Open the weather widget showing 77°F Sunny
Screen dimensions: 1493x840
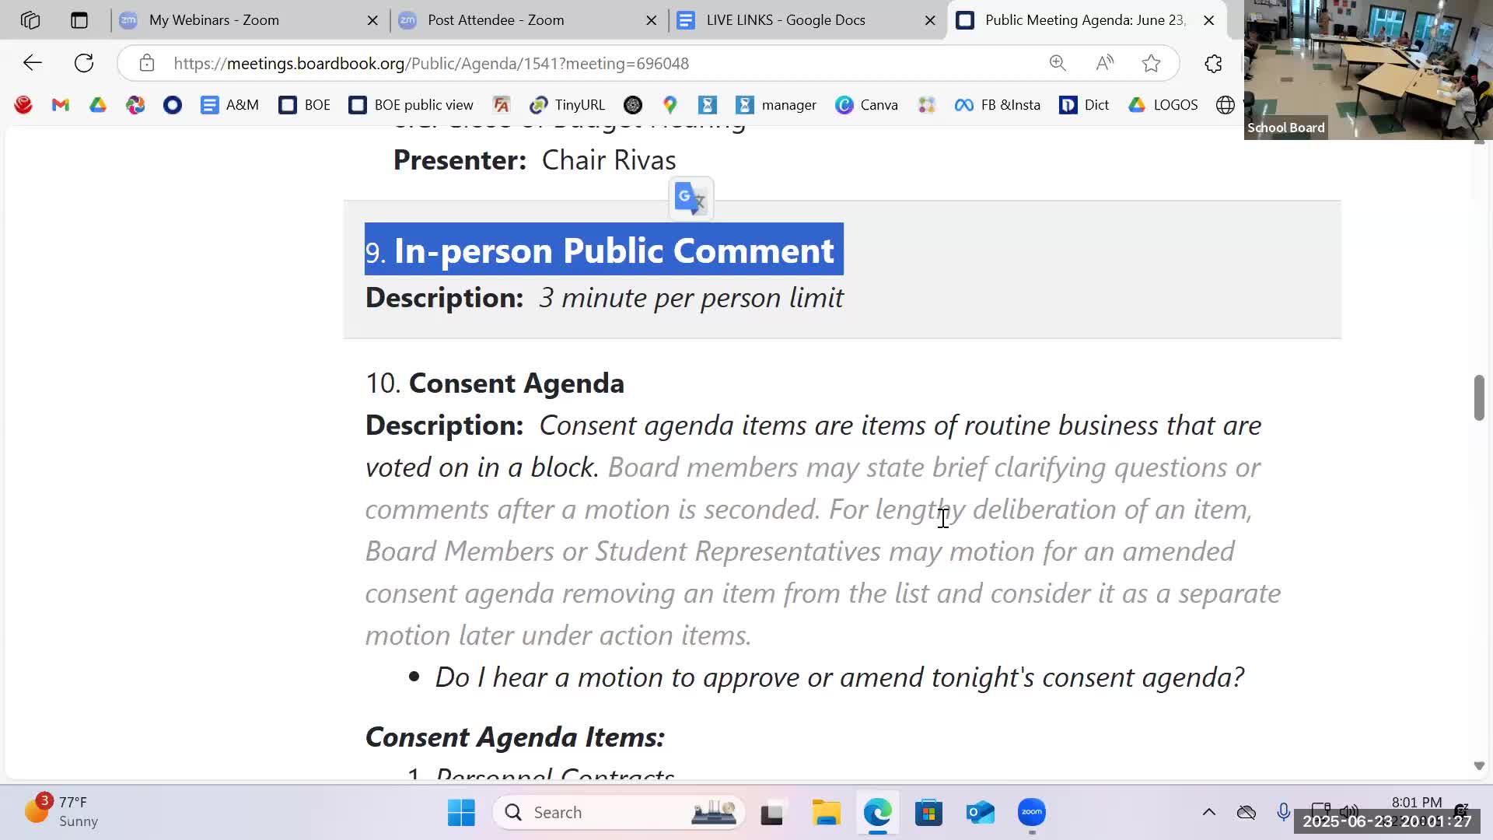click(62, 812)
